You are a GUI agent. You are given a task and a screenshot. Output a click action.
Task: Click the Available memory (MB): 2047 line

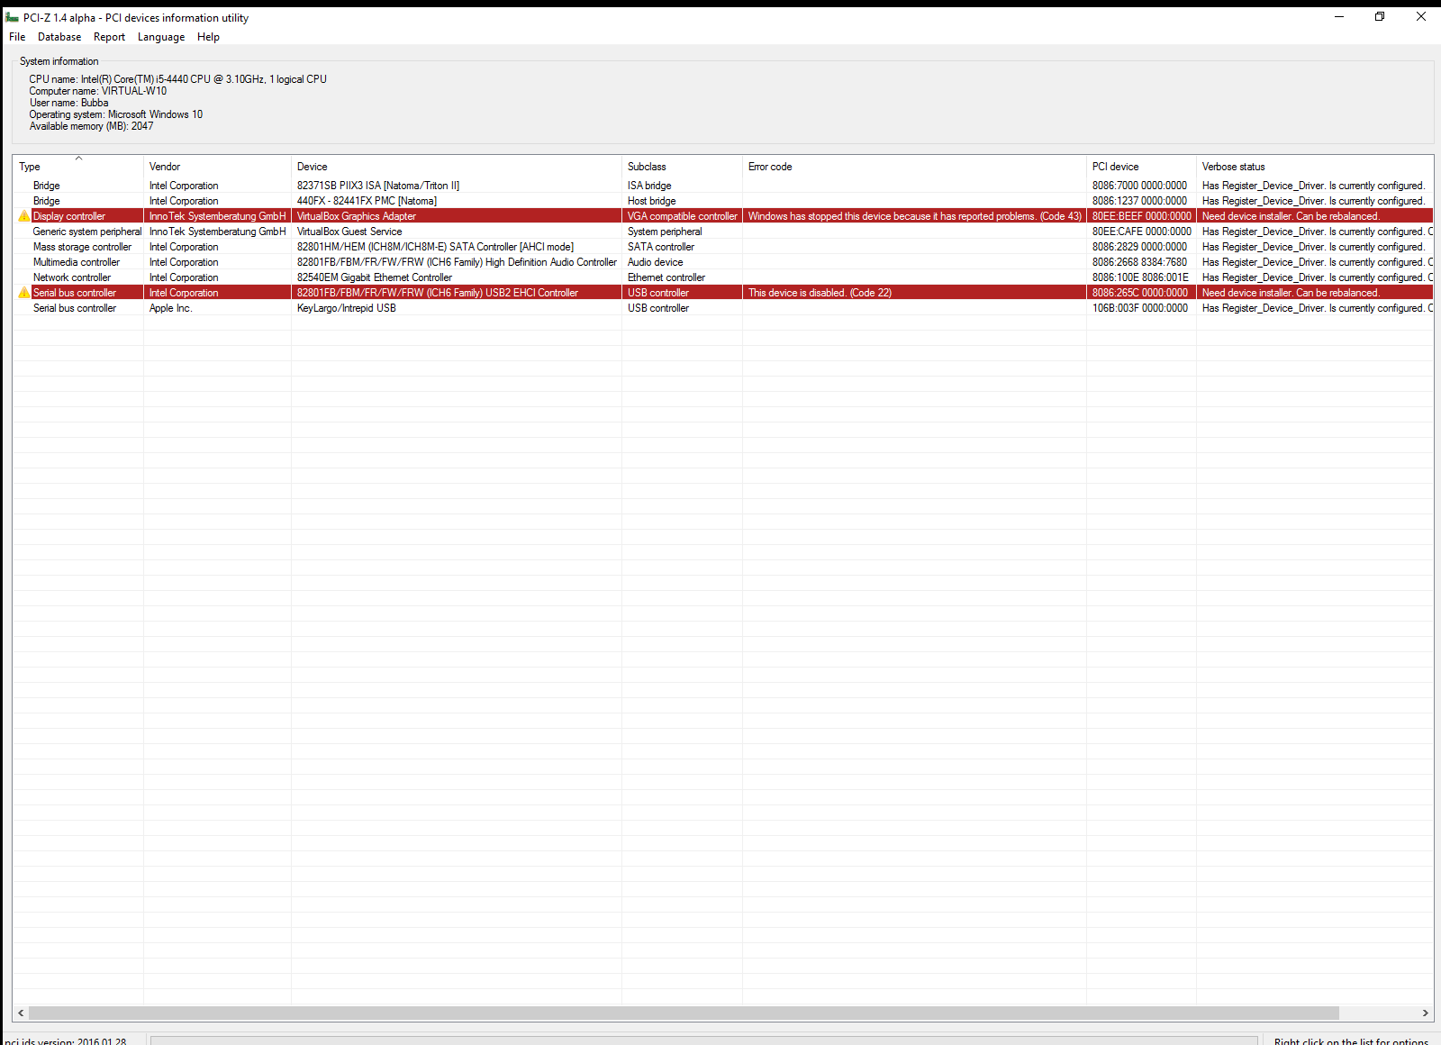click(x=91, y=126)
